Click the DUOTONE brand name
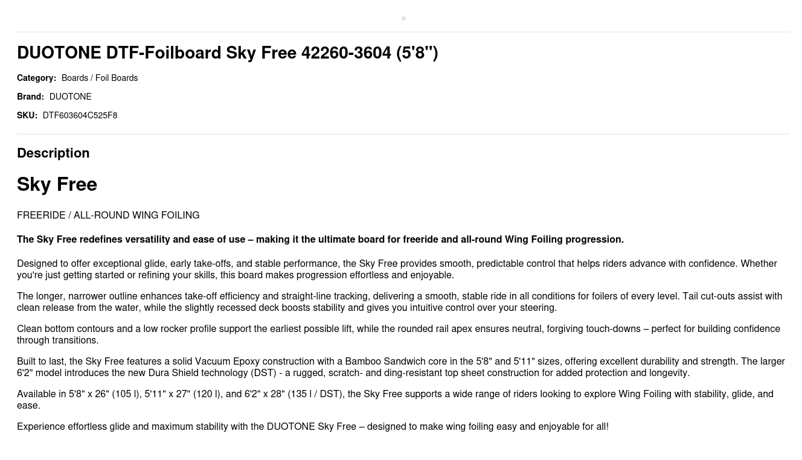 point(70,97)
